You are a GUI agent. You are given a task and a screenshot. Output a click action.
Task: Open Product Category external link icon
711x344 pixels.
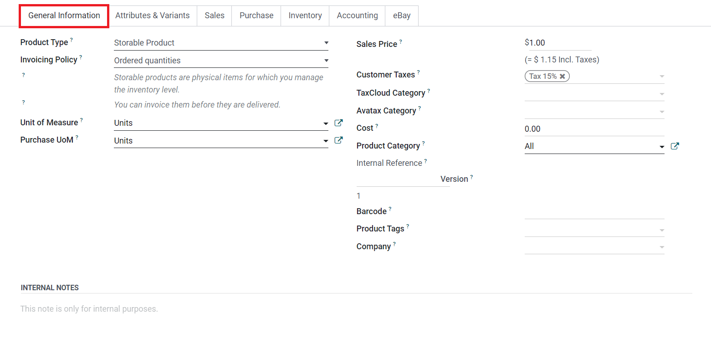click(x=675, y=146)
